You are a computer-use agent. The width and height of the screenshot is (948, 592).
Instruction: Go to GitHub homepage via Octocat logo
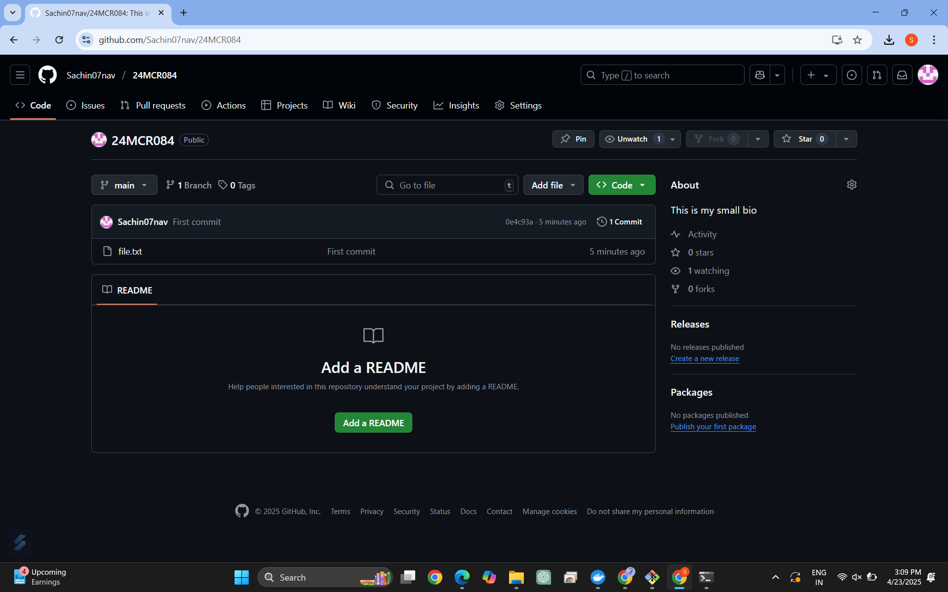click(47, 75)
